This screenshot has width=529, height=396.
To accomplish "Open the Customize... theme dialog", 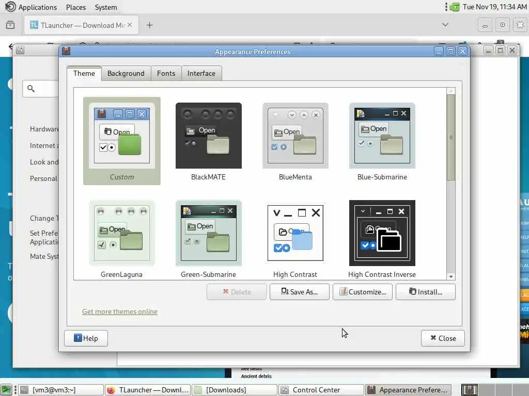I will [x=362, y=292].
